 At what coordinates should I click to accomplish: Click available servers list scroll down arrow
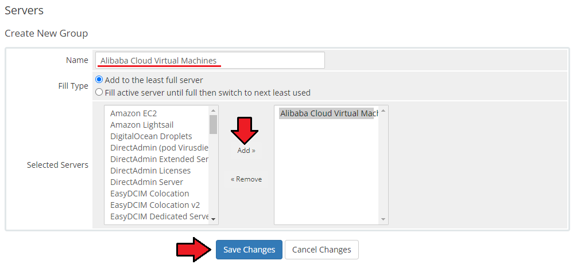(x=214, y=219)
